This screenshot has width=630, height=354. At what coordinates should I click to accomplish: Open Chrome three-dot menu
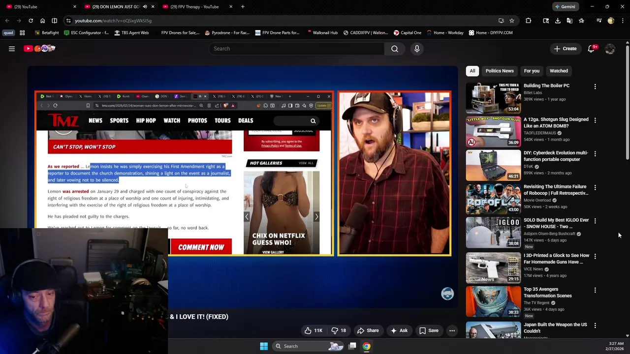pyautogui.click(x=623, y=21)
